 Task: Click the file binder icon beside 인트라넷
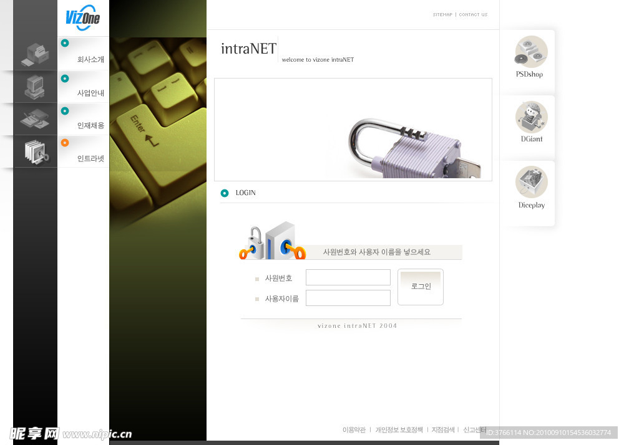[x=35, y=152]
